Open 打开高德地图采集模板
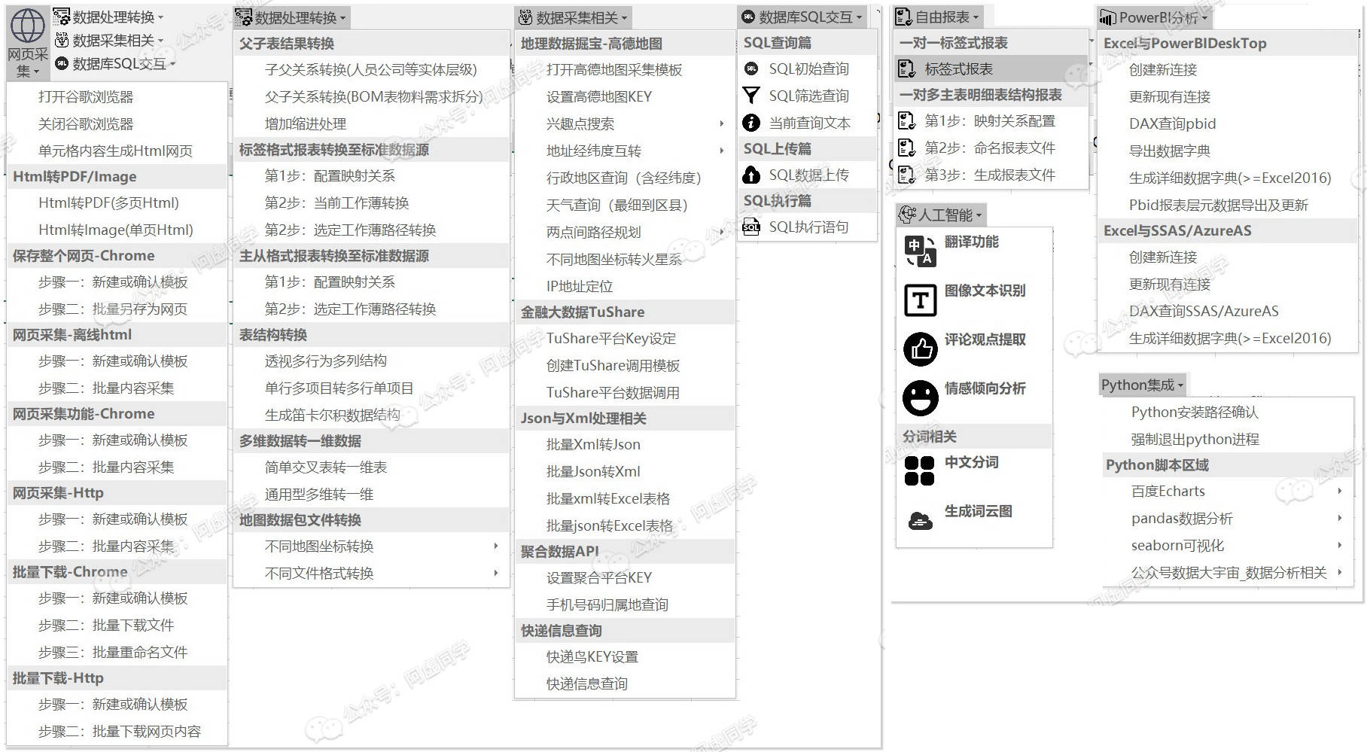The image size is (1367, 752). click(x=625, y=69)
